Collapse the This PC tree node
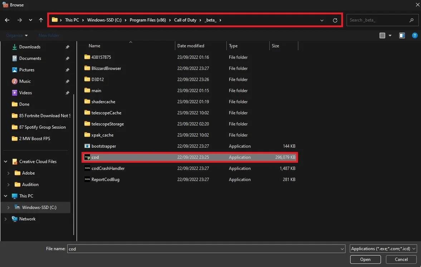 click(5, 196)
